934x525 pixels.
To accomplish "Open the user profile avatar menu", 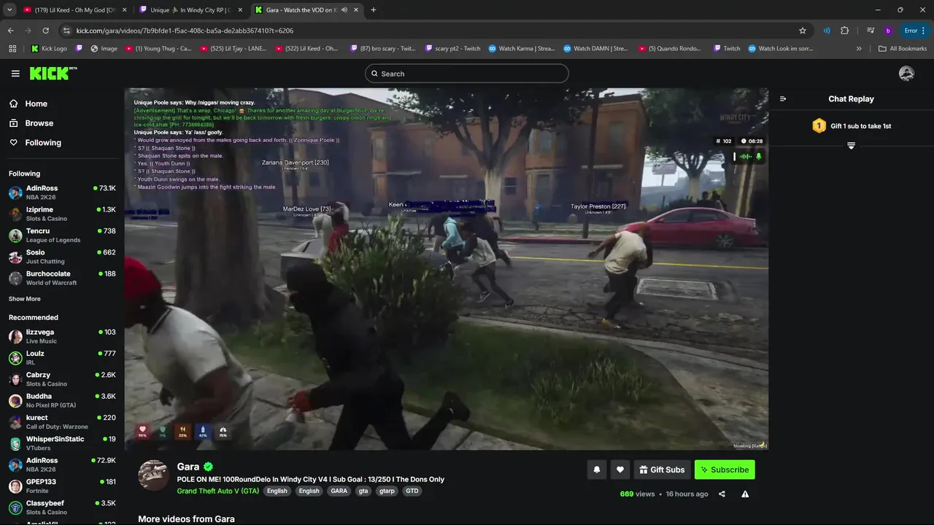I will click(x=906, y=74).
